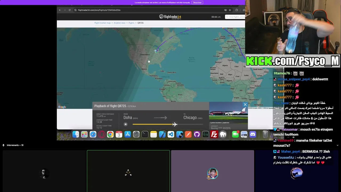This screenshot has height=192, width=341.
Task: Click the YoussefAz chat username
Action: pyautogui.click(x=286, y=157)
